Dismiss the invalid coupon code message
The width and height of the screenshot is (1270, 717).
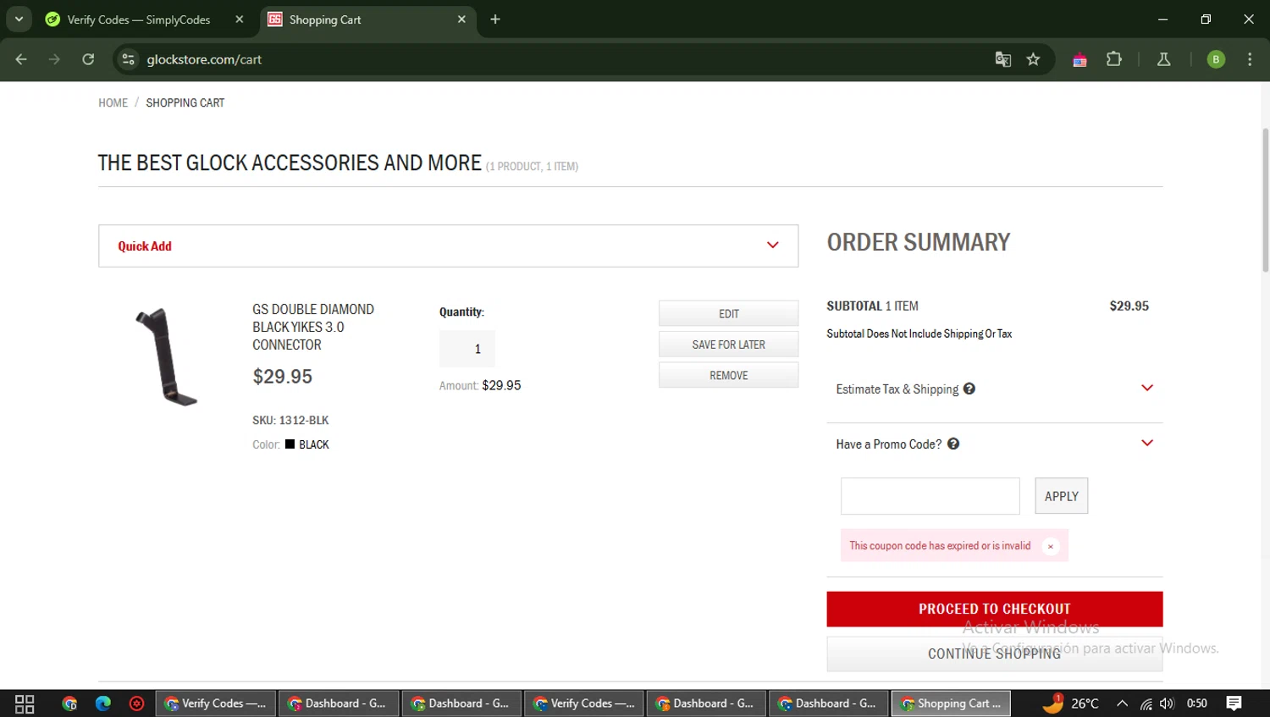pyautogui.click(x=1051, y=546)
